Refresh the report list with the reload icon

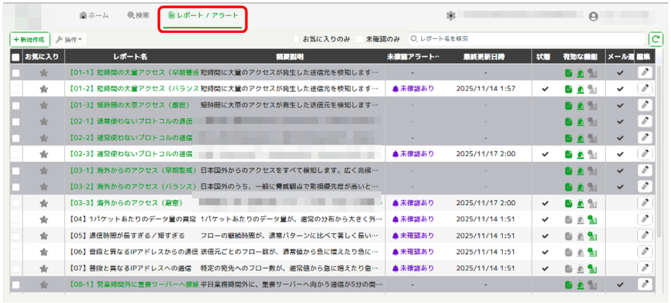[655, 39]
